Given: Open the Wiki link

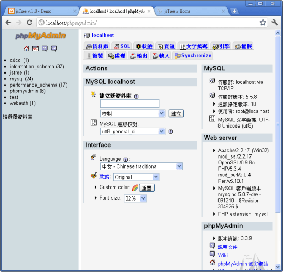Looking at the screenshot, I should coord(223,255).
